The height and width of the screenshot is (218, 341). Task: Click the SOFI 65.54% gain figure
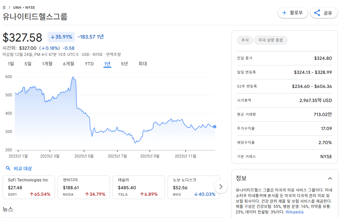pyautogui.click(x=40, y=194)
